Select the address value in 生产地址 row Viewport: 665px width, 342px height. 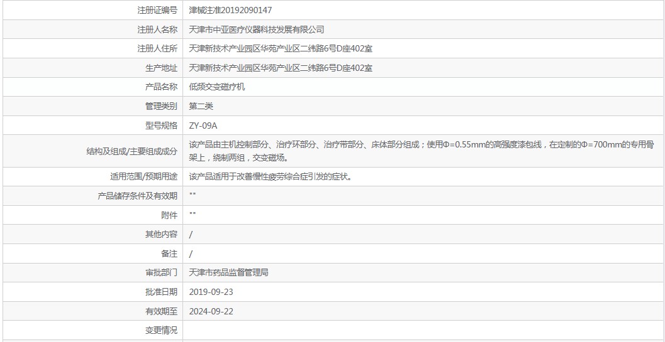click(x=281, y=68)
